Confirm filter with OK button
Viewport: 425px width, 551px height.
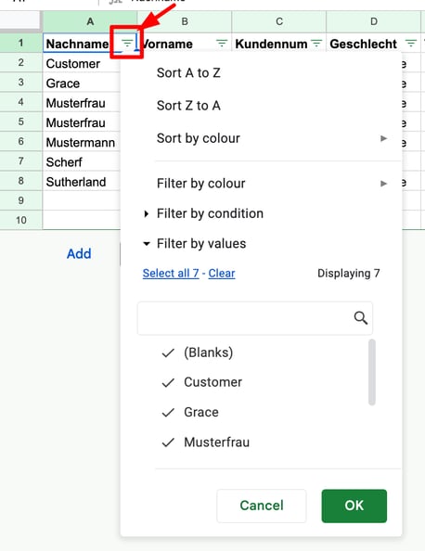point(354,506)
